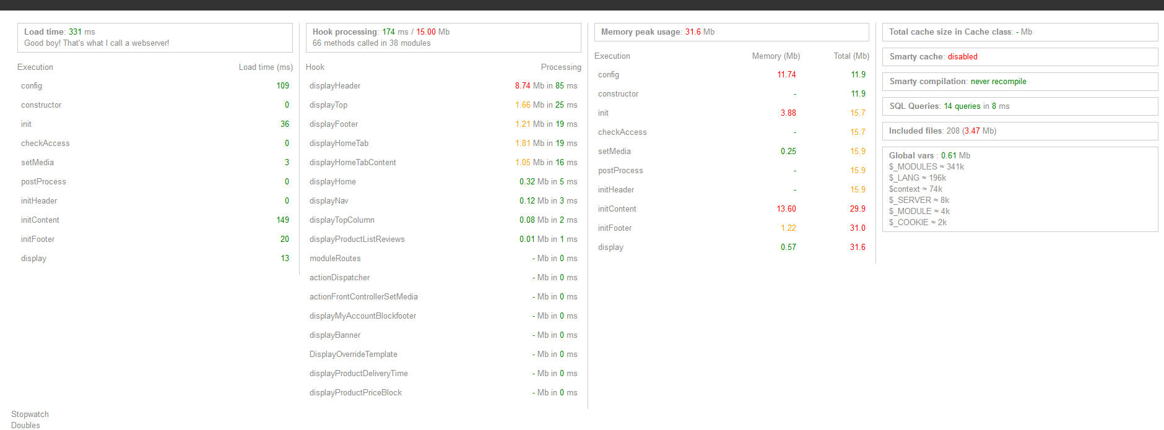Click the displayHomeTab hook name
This screenshot has width=1164, height=430.
click(339, 144)
